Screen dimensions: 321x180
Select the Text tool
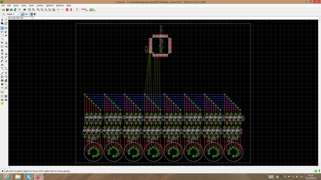(6, 73)
